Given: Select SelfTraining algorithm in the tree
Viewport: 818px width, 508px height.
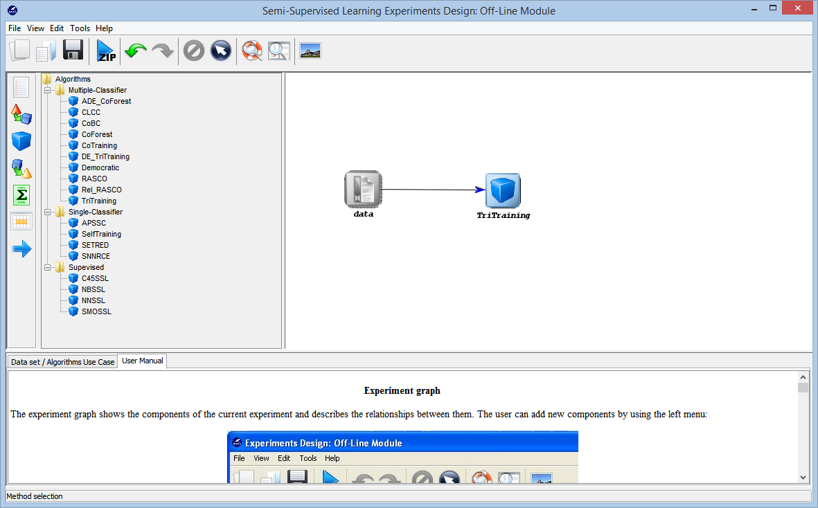Looking at the screenshot, I should pyautogui.click(x=101, y=234).
